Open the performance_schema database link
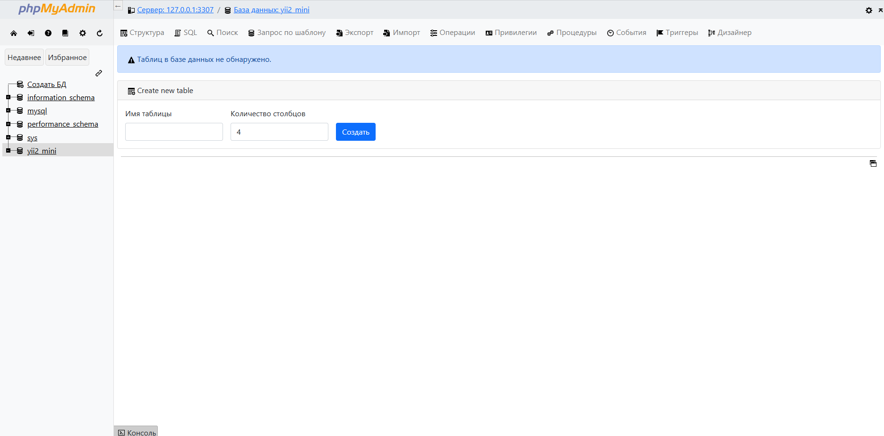Image resolution: width=884 pixels, height=436 pixels. (x=63, y=124)
